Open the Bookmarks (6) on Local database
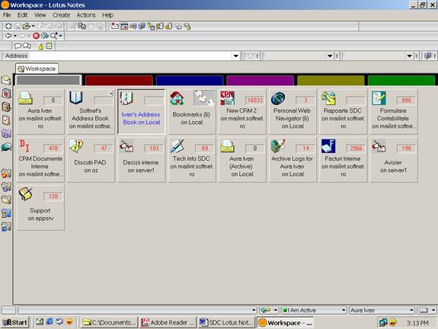 tap(192, 111)
